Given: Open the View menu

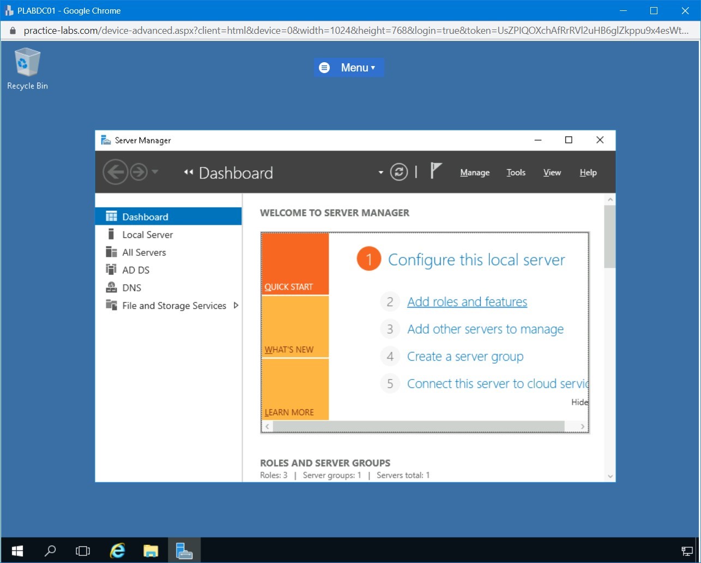Looking at the screenshot, I should [x=552, y=172].
